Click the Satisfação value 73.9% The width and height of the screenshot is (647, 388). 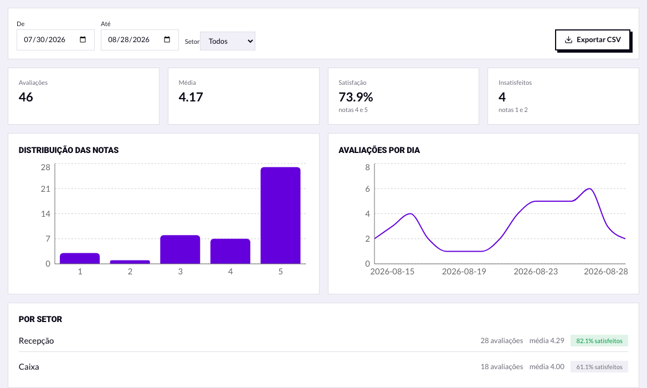coord(356,97)
